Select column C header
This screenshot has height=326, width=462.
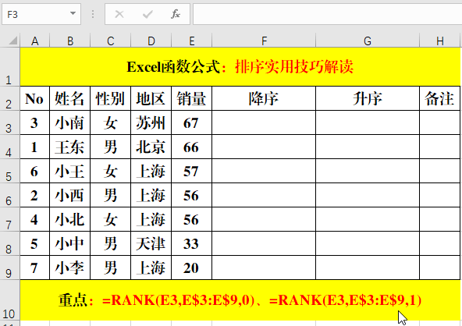click(111, 41)
